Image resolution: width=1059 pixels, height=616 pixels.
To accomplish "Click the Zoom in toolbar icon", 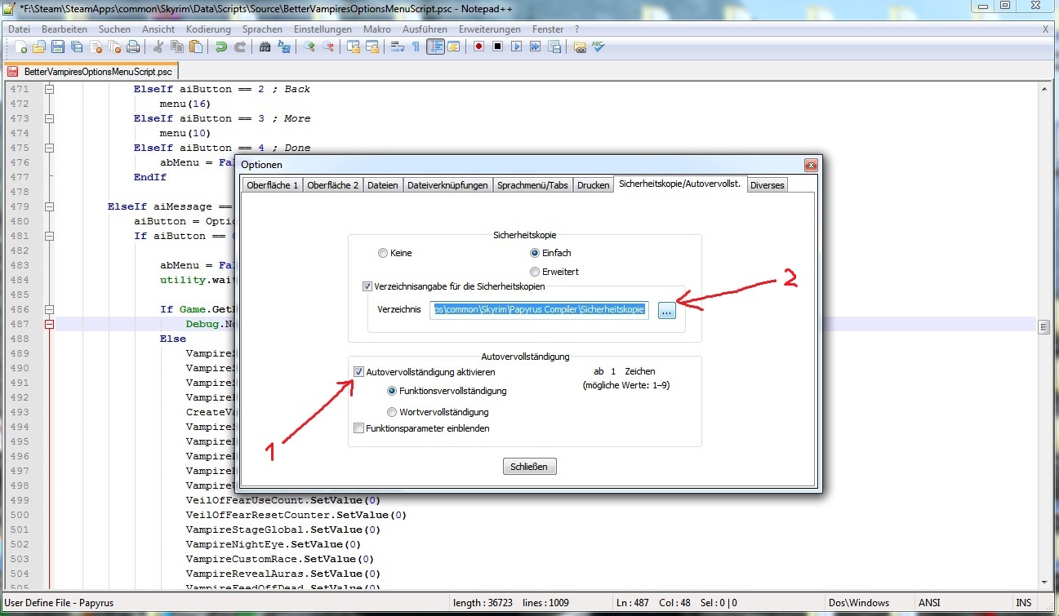I will tap(309, 47).
